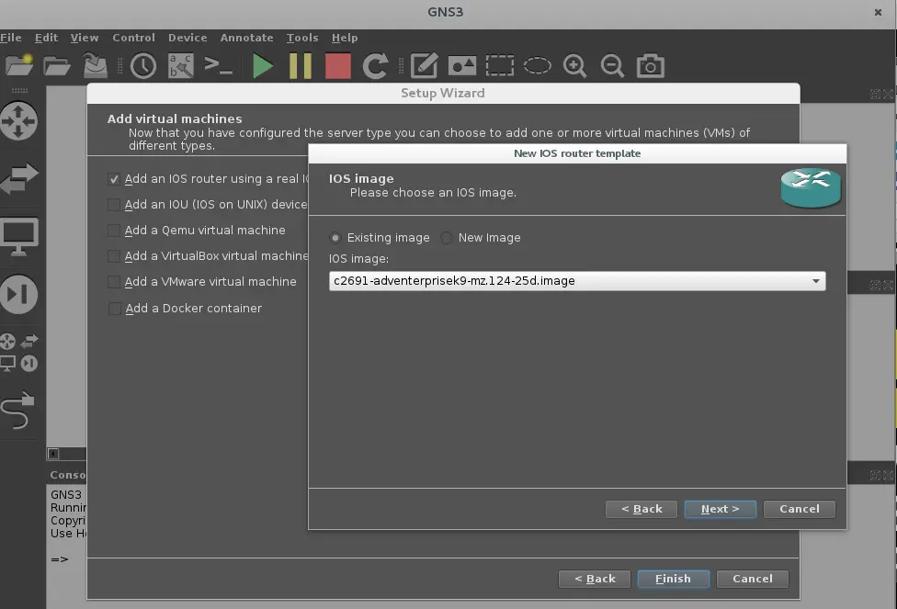Screen dimensions: 897x609
Task: Click Back in the Setup Wizard
Action: (595, 579)
